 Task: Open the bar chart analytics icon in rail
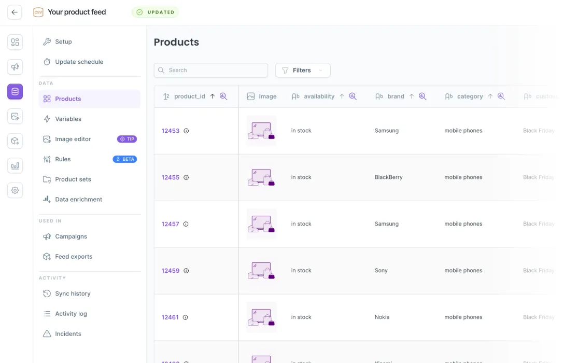(x=15, y=165)
